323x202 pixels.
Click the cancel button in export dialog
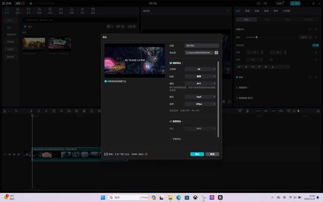click(x=212, y=154)
